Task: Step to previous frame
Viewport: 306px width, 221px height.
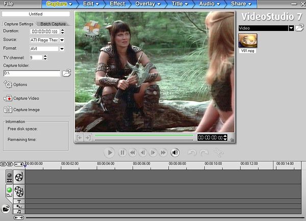Action: tap(143, 153)
